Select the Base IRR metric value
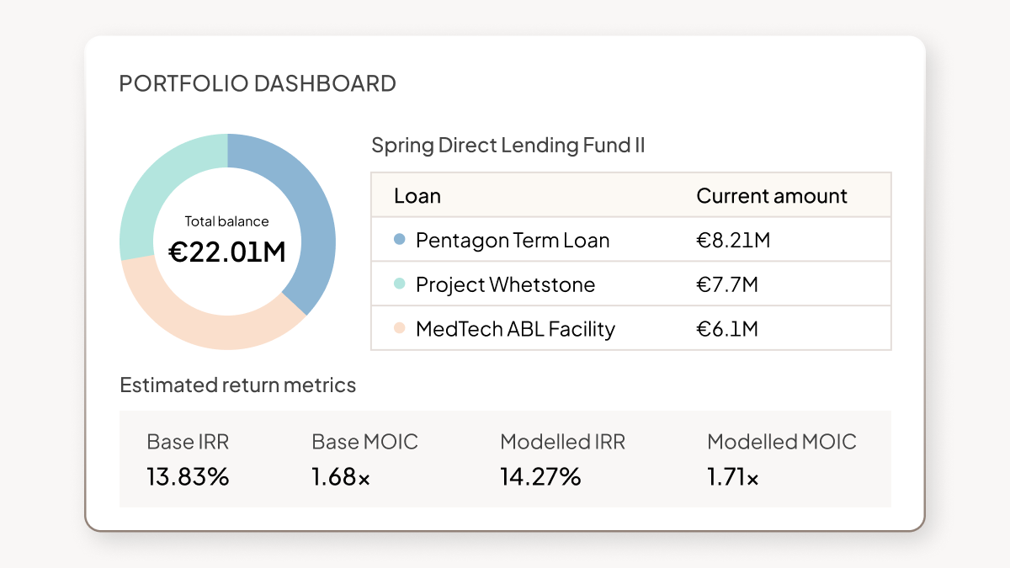The height and width of the screenshot is (568, 1010). tap(187, 476)
